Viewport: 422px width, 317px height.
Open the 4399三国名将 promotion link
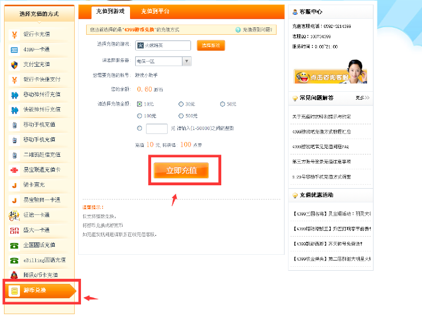pos(332,214)
